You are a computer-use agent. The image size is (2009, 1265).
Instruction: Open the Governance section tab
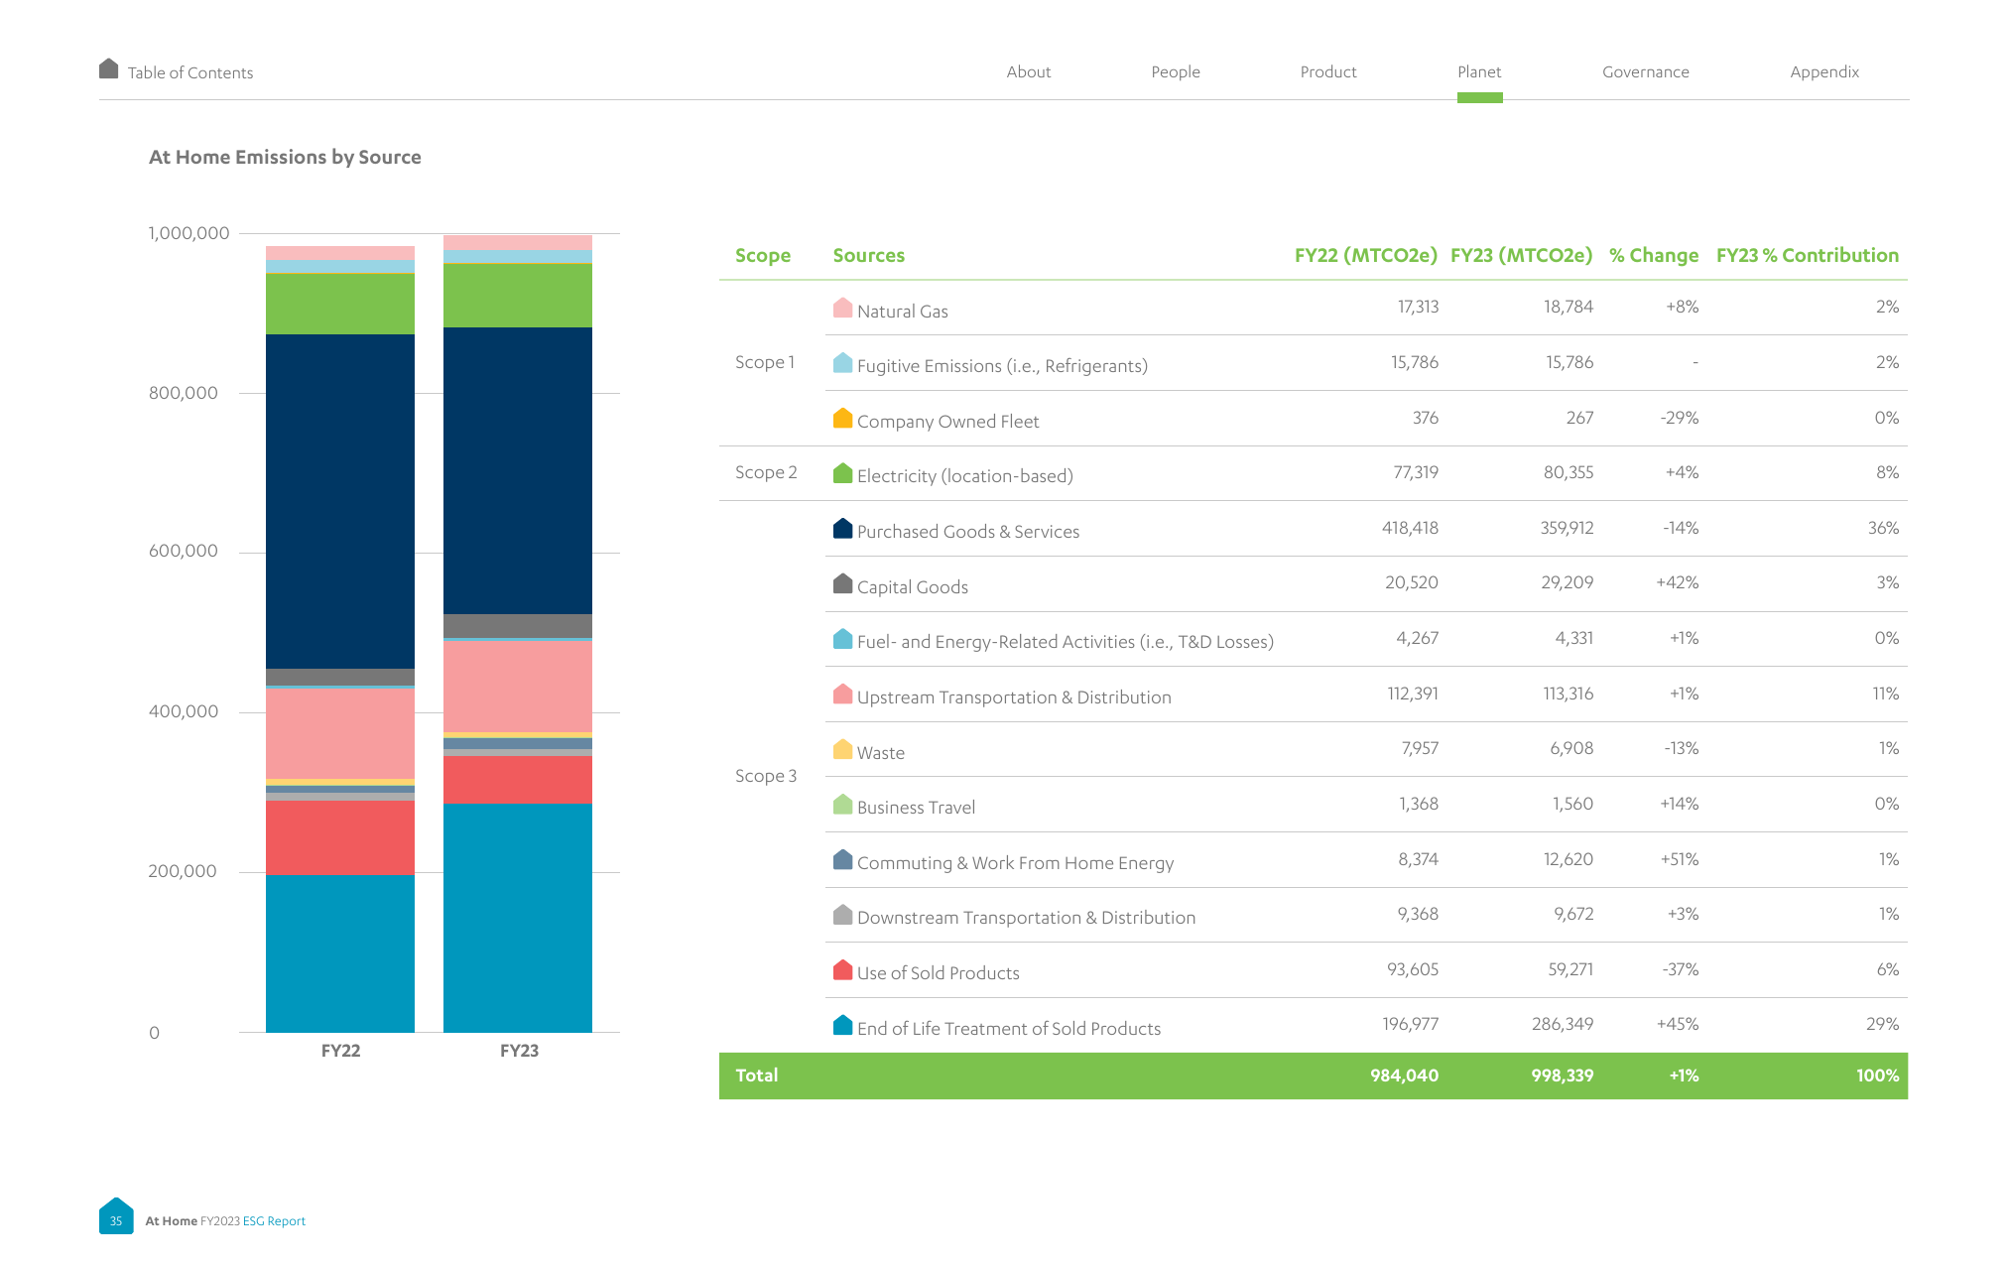(1646, 71)
